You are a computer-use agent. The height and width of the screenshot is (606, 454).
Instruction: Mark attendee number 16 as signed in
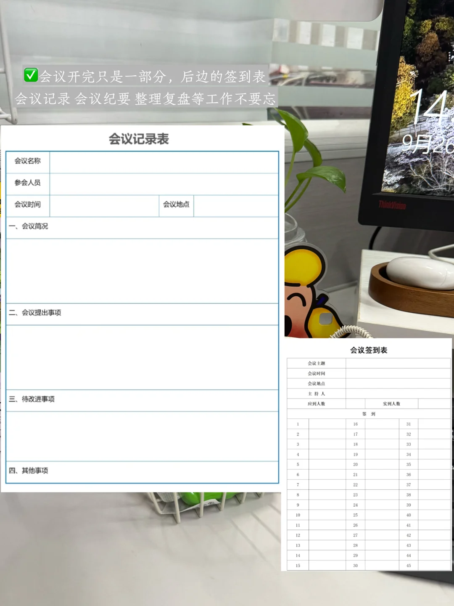383,424
